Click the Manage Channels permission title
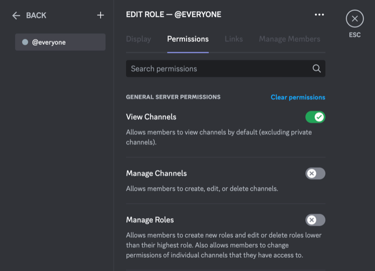 coord(156,173)
